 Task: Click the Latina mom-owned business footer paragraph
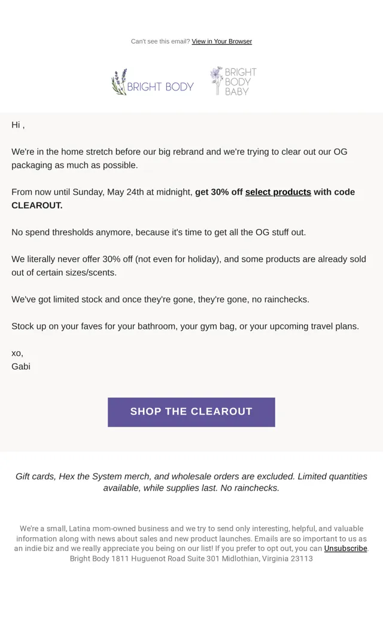click(x=191, y=539)
